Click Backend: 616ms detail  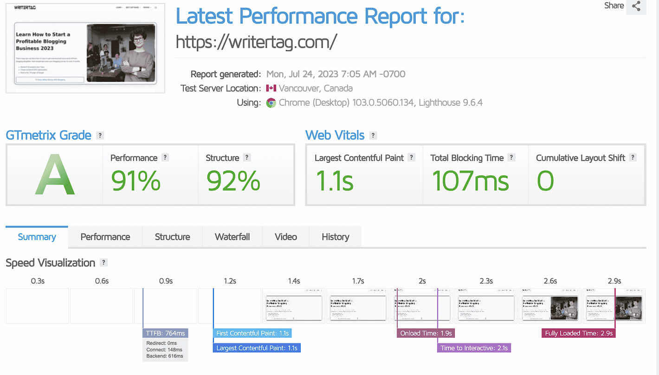pos(164,356)
